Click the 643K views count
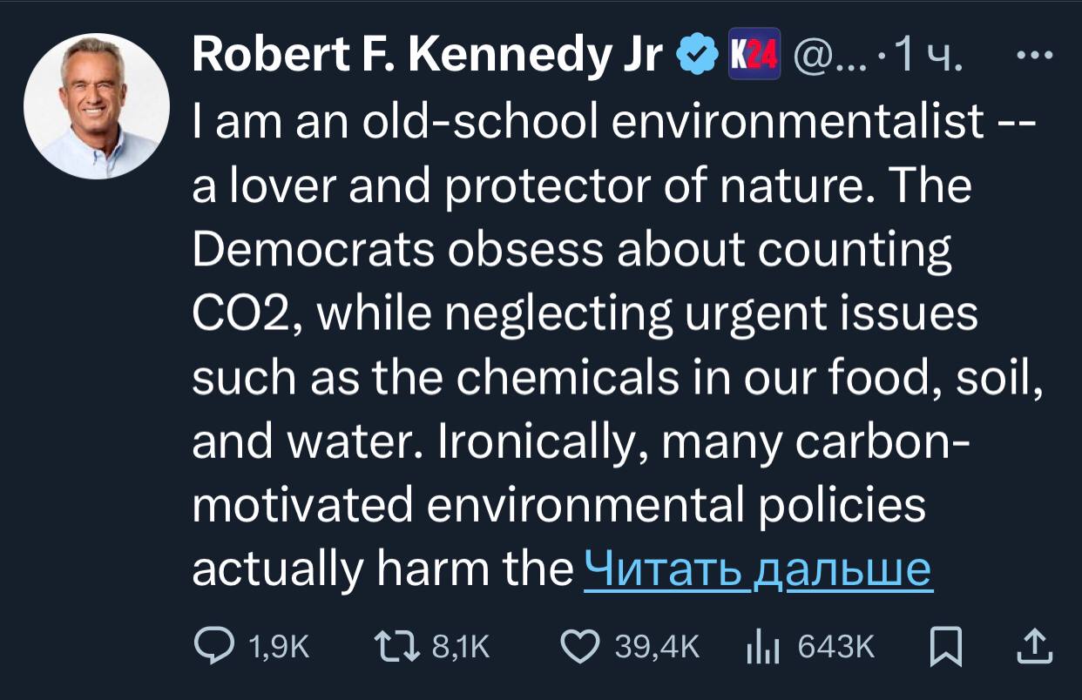Screen dimensions: 1082x700 835,647
